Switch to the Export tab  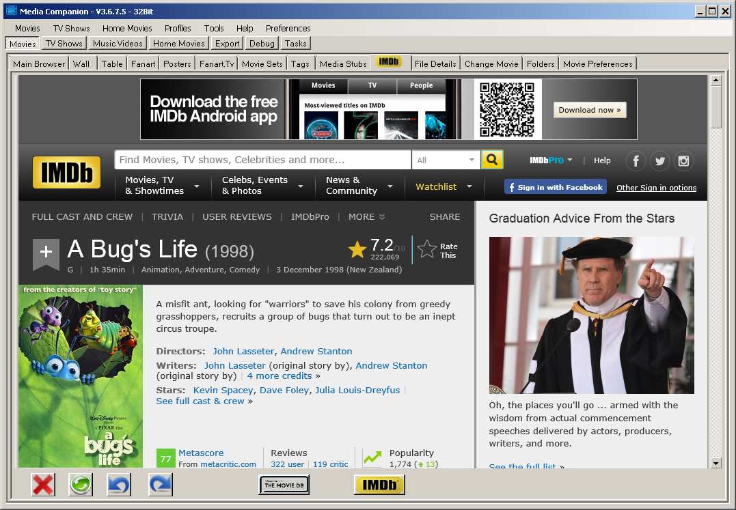(x=227, y=44)
